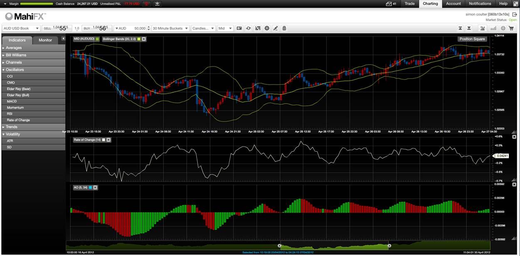Collapse the Oscillators indicator group
Screen dimensions: 520x256
33,70
